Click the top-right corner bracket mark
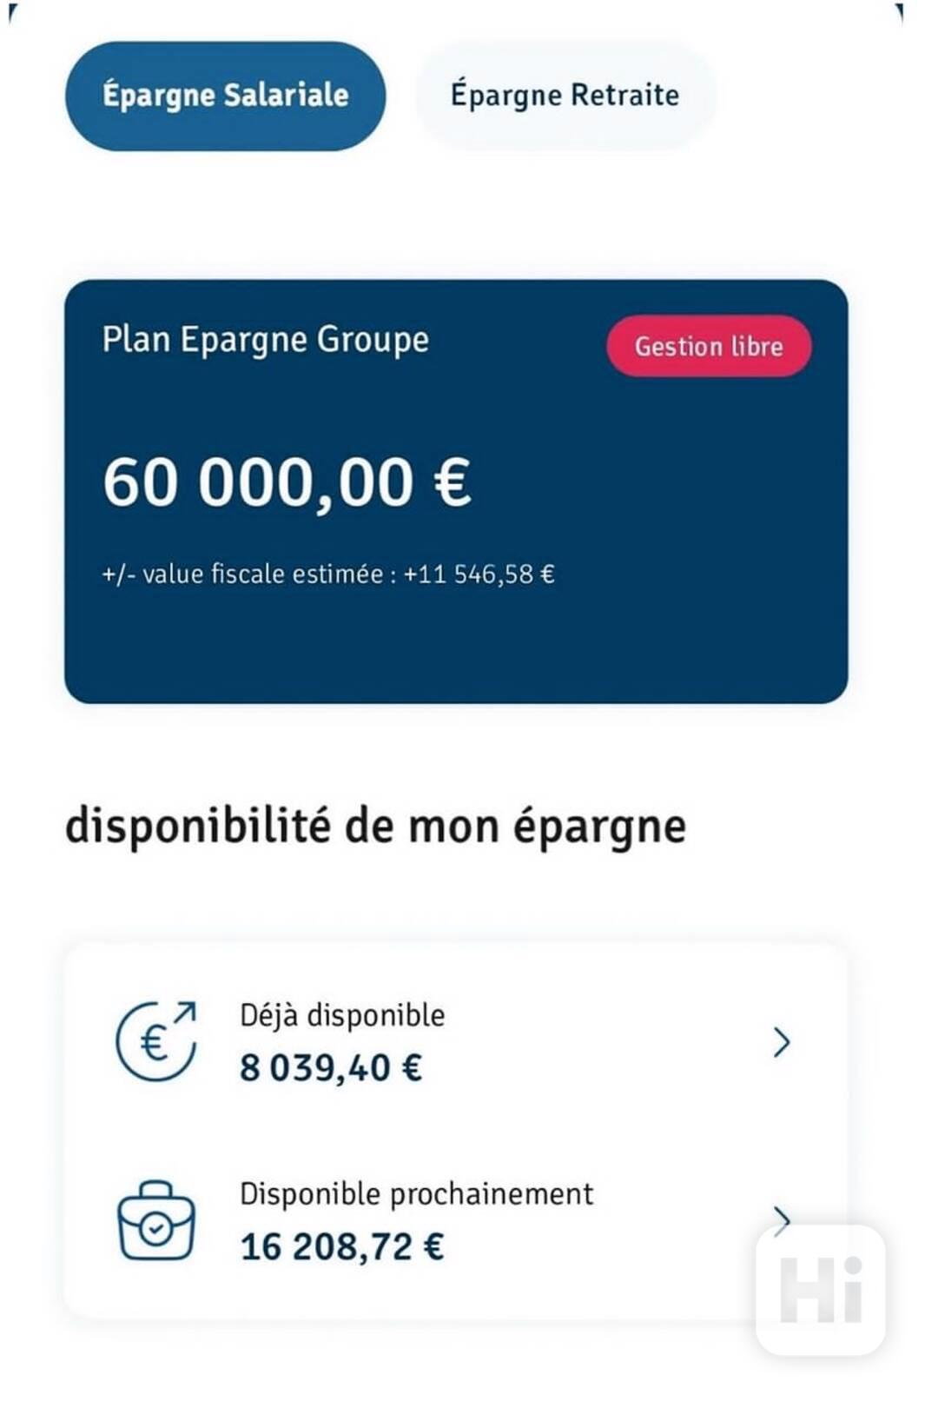This screenshot has height=1408, width=938. click(900, 12)
